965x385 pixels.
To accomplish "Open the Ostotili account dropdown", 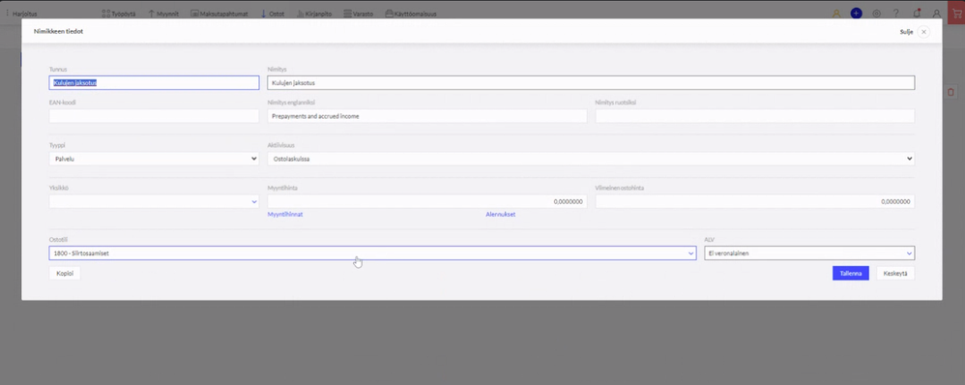I will point(372,253).
